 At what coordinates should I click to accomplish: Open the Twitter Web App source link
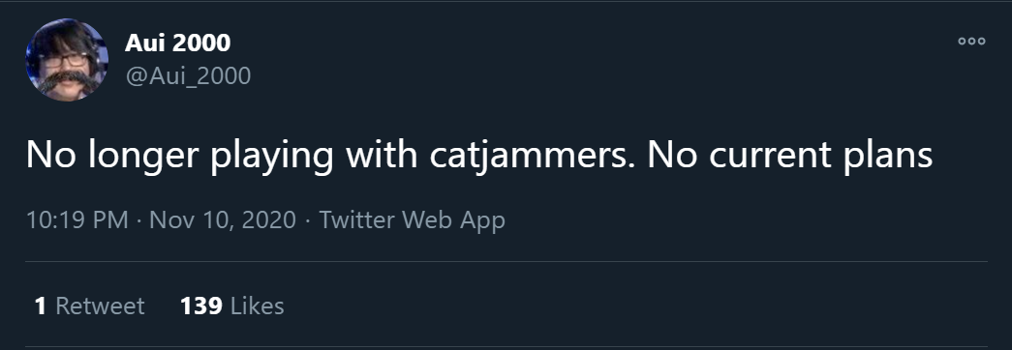click(412, 220)
